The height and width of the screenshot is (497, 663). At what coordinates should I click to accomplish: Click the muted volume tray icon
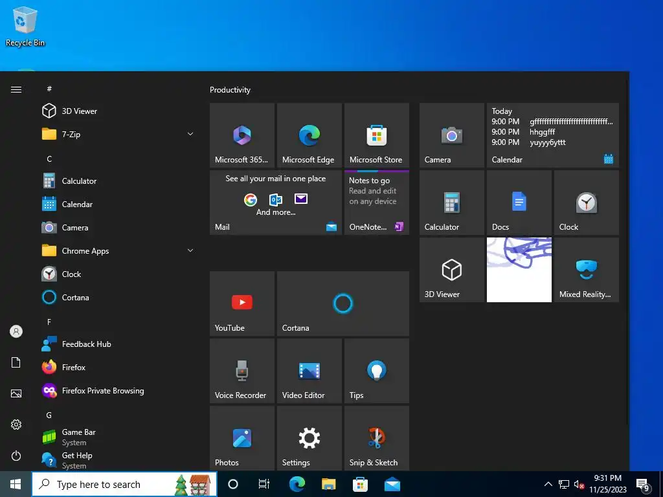[579, 484]
